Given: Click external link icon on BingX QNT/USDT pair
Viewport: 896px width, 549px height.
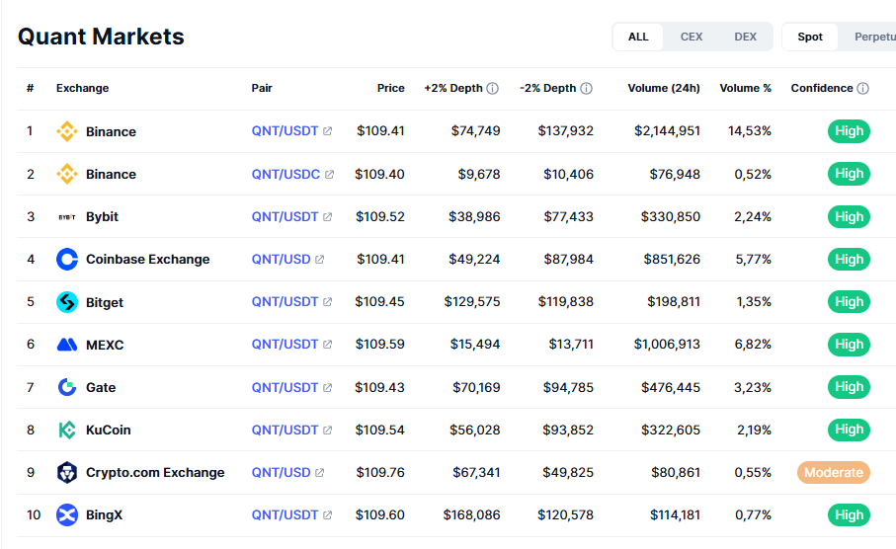Looking at the screenshot, I should [327, 514].
